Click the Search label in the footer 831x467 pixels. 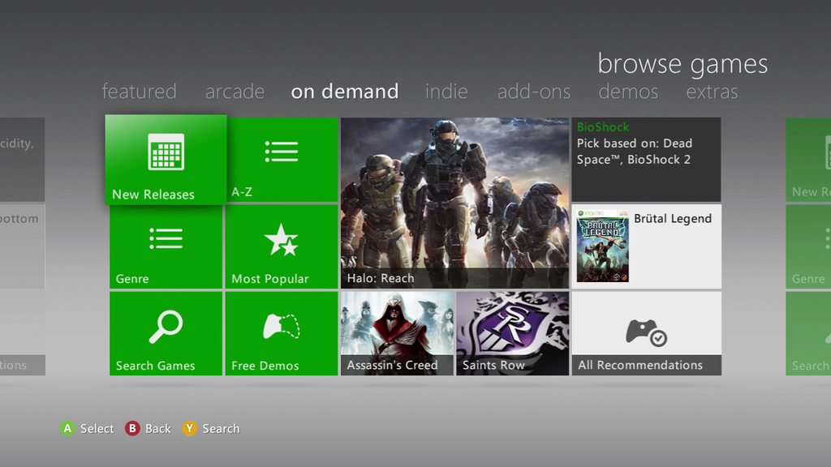(221, 428)
